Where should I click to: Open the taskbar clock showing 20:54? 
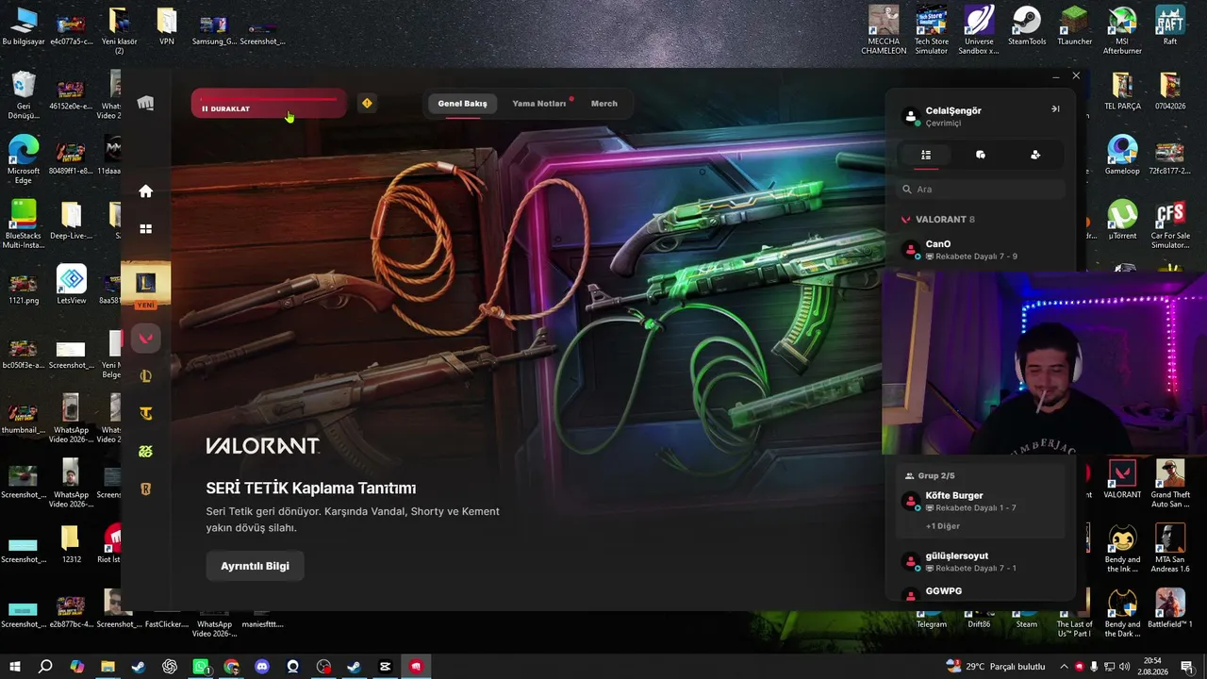(x=1152, y=667)
